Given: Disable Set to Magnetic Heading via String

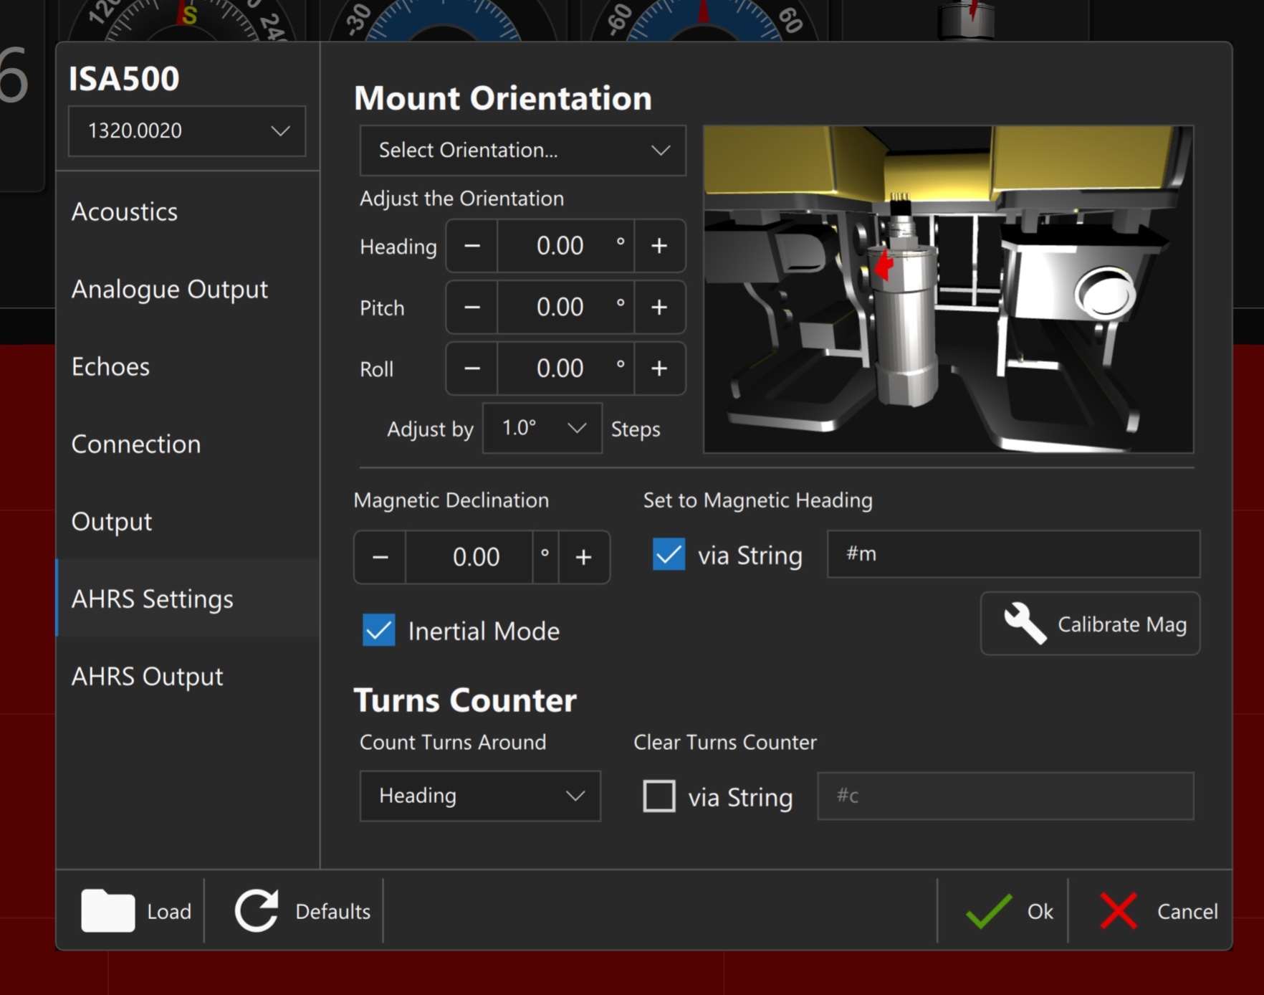Looking at the screenshot, I should (x=669, y=555).
